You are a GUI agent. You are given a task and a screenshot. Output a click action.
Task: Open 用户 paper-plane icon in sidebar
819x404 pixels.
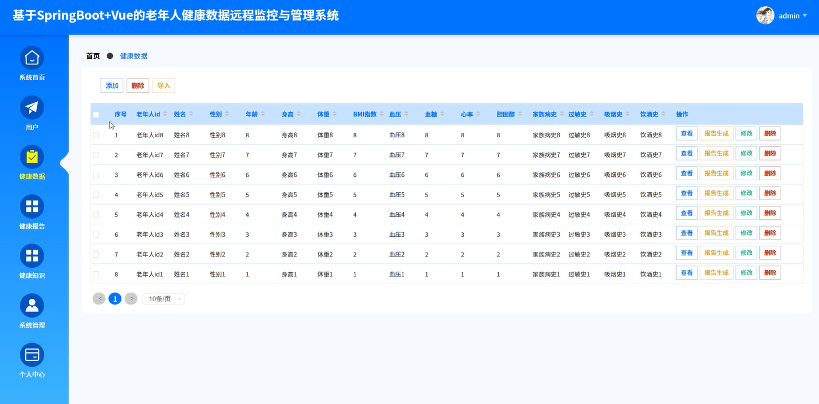[x=32, y=107]
